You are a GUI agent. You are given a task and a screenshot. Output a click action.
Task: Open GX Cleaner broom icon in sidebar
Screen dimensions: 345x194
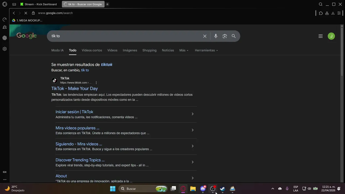[5, 27]
